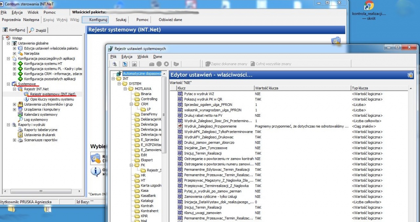Open Edycja menu in Rejestr ustawień systemowych
Screen dimensions: 420x222
tap(127, 57)
